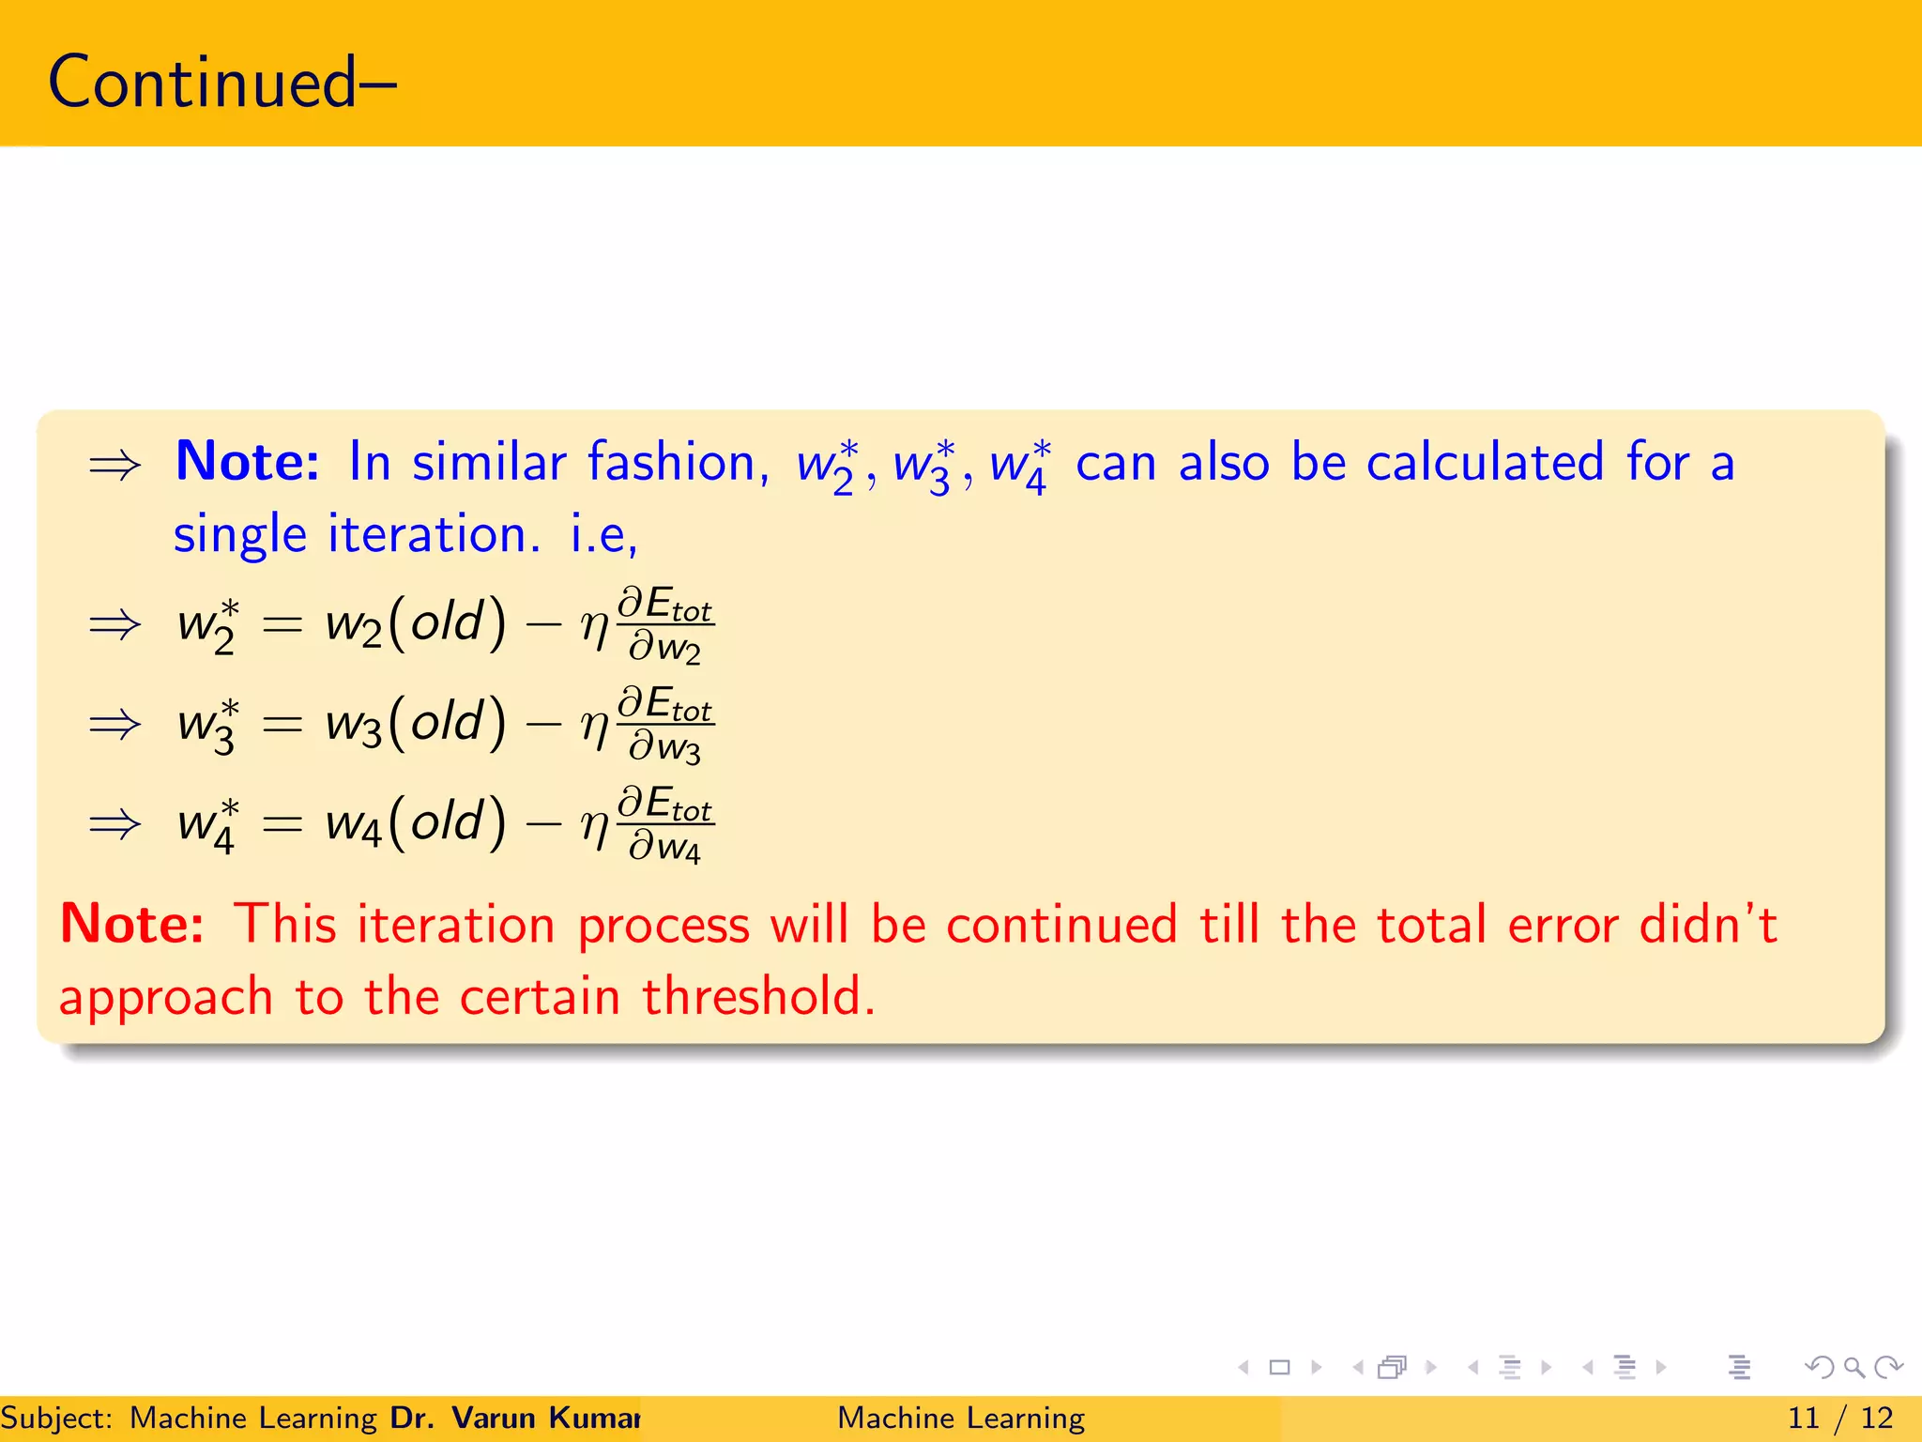The width and height of the screenshot is (1922, 1442).
Task: Click the subsection navigation lines icon
Action: (1509, 1368)
